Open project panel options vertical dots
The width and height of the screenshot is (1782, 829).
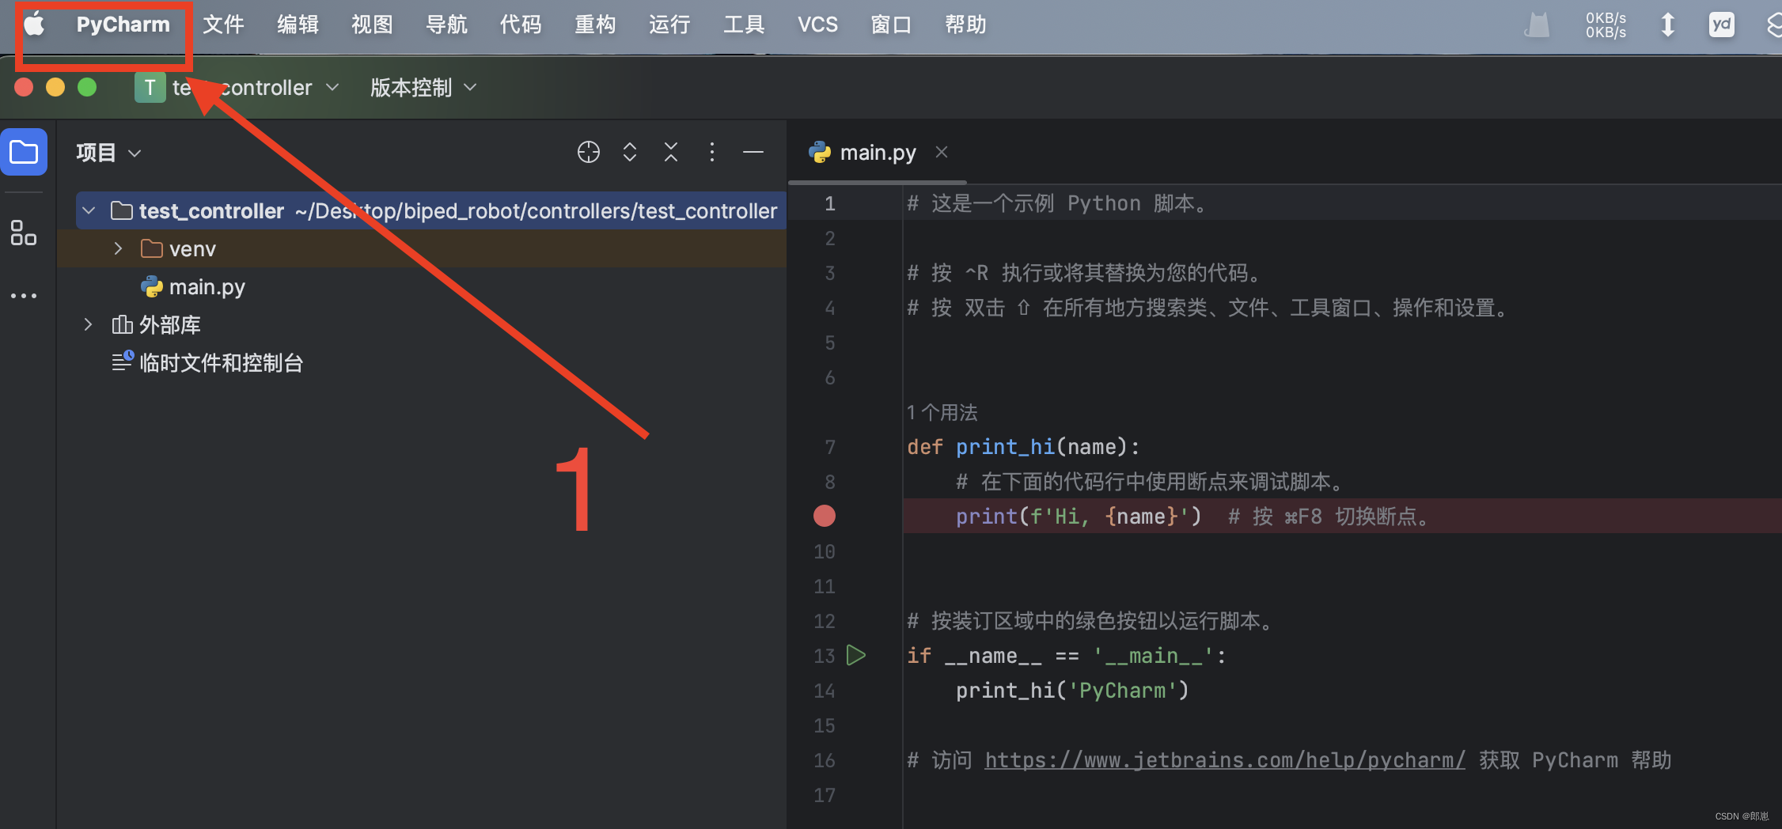pos(712,152)
